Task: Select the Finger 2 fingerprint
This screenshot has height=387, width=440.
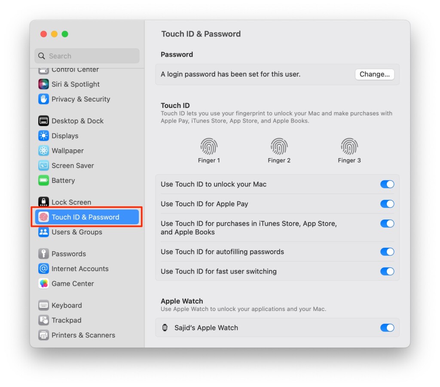Action: click(x=279, y=146)
